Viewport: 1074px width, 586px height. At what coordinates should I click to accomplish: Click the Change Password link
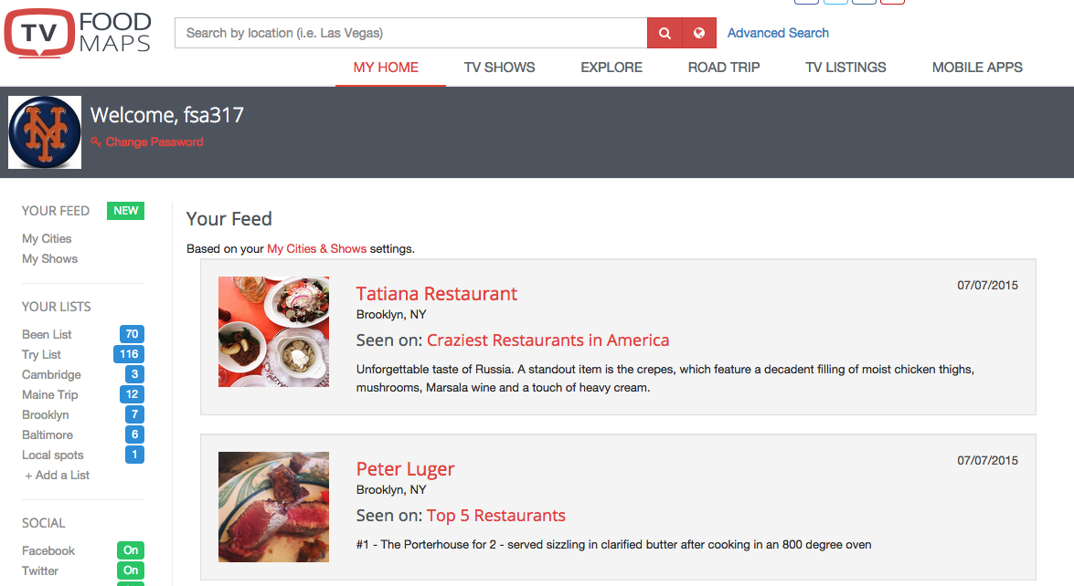pos(147,142)
